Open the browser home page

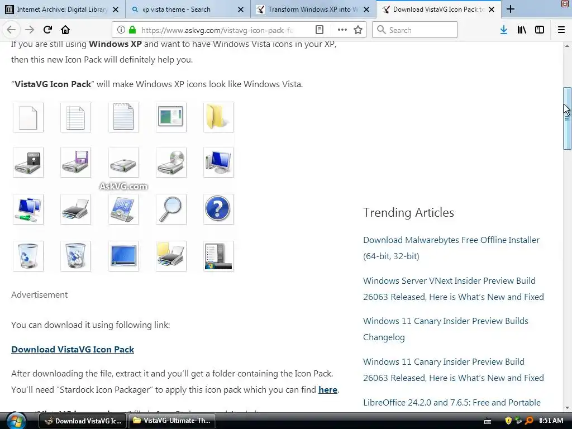[65, 30]
